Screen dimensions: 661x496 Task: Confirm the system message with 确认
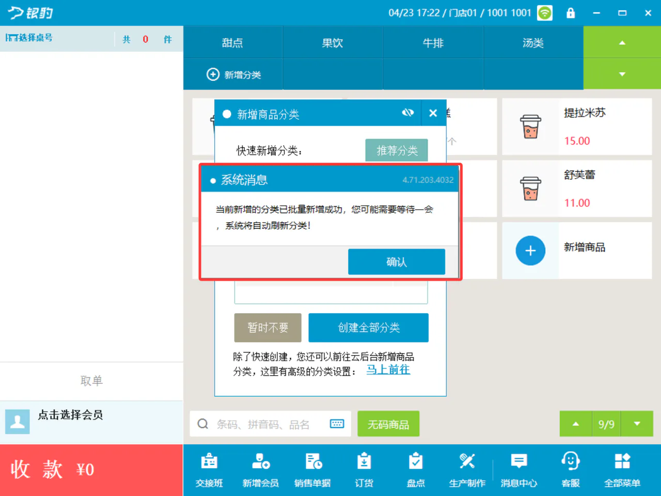click(x=397, y=262)
